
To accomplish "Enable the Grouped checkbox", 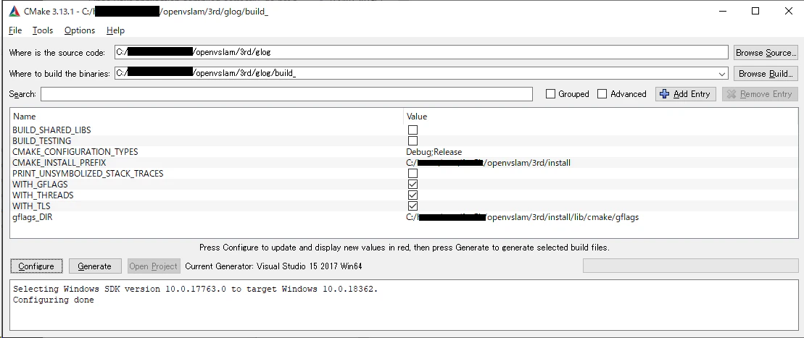I will 551,94.
